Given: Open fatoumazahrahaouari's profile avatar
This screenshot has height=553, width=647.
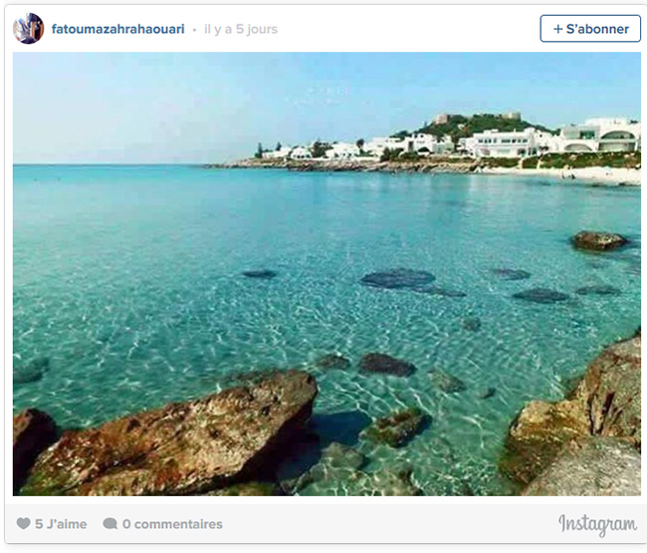Looking at the screenshot, I should click(x=28, y=29).
